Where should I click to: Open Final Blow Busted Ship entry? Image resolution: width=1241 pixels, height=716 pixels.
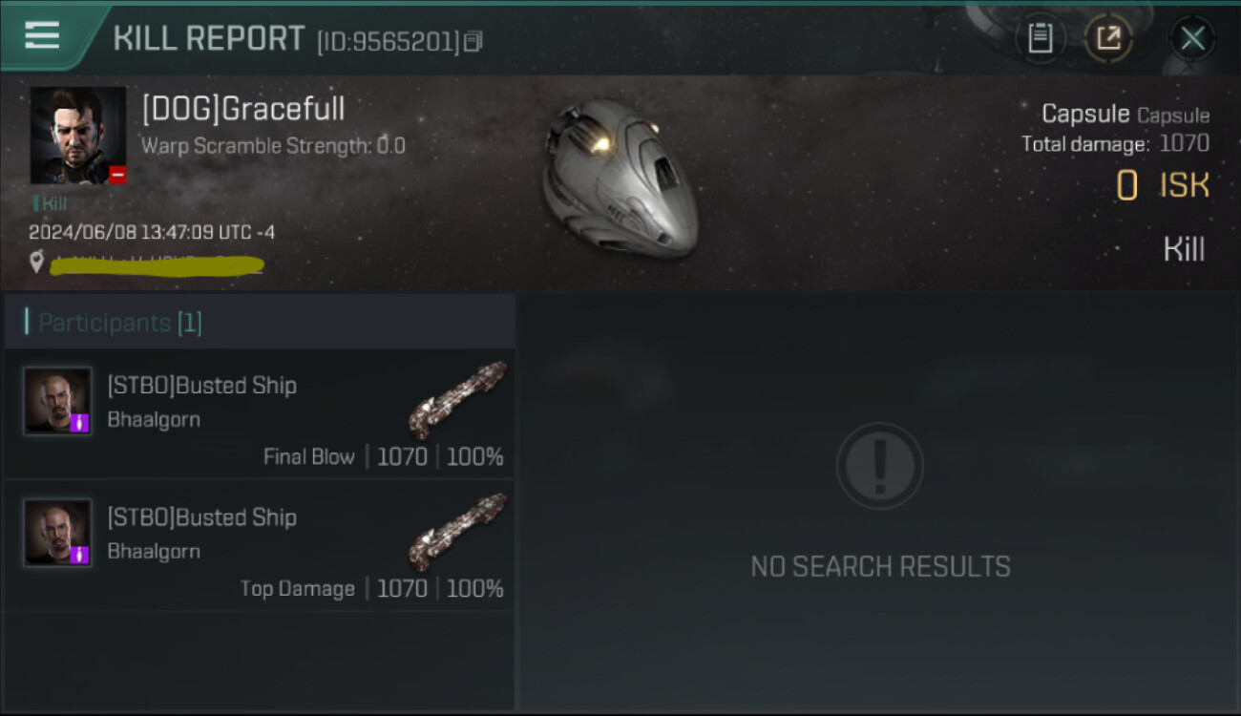(260, 414)
